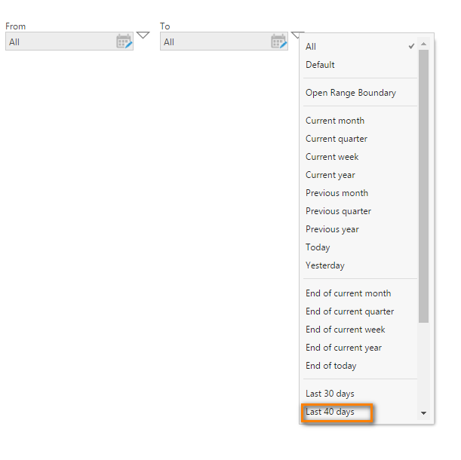Open the To date calendar picker icon
Viewport: 461px width, 460px height.
(278, 41)
